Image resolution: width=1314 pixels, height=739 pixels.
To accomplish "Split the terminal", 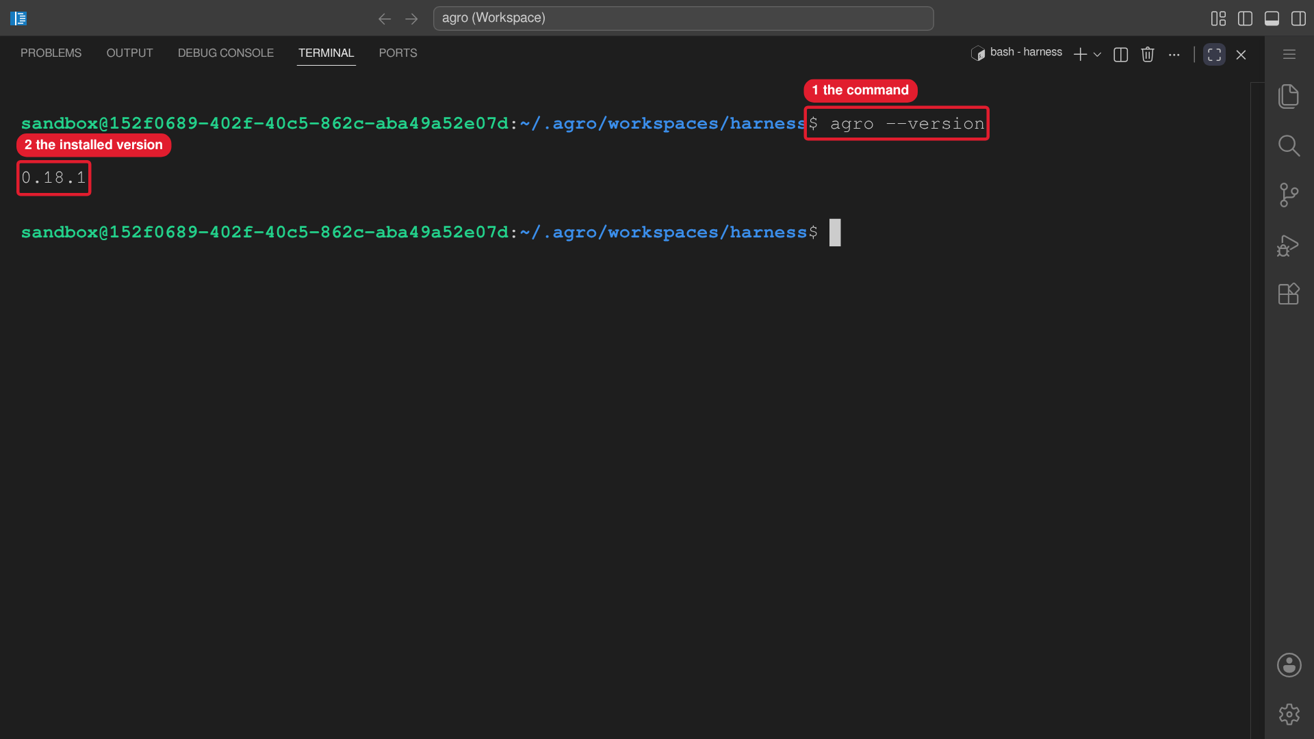I will 1120,55.
